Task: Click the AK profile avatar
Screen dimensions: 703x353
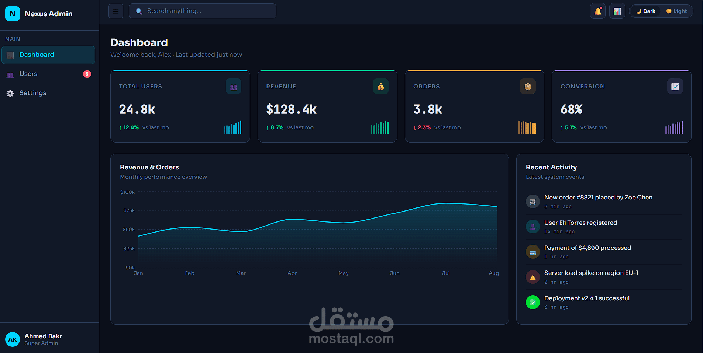Action: 13,339
